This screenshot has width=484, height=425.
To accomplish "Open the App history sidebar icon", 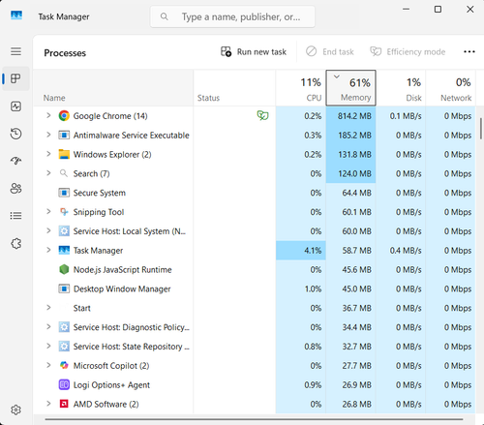I will coord(15,134).
